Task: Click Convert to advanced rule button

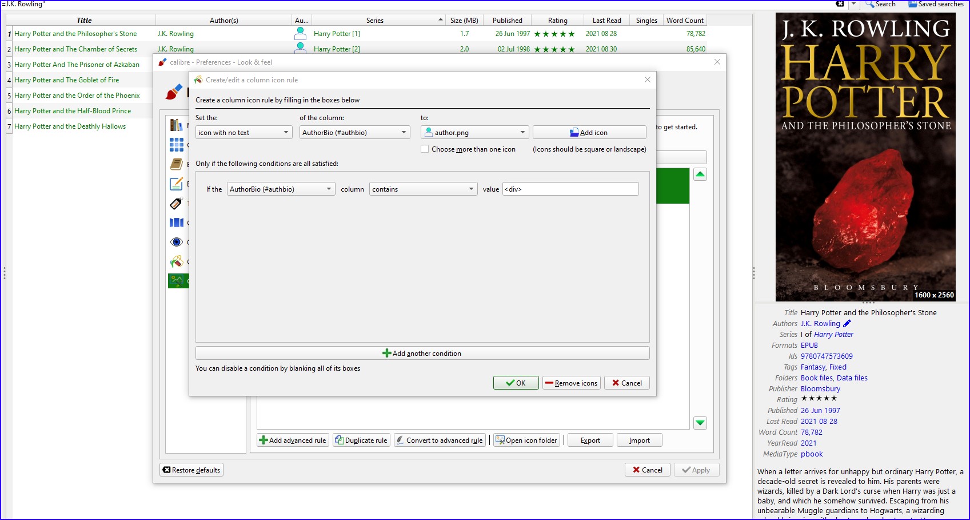Action: [x=440, y=440]
